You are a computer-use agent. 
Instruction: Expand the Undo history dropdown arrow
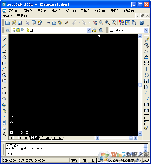[79, 23]
